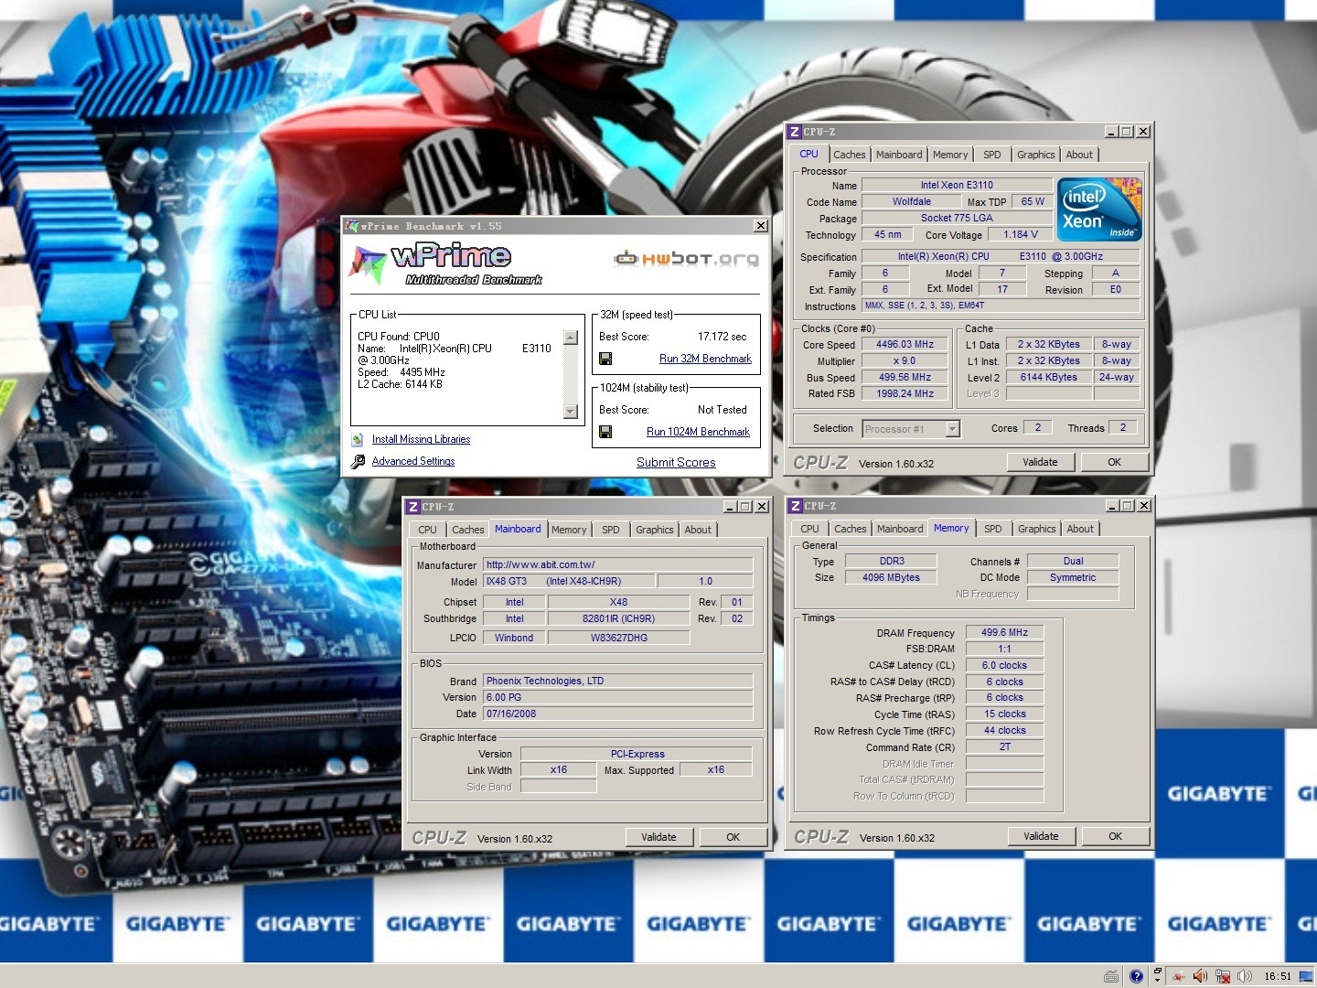Click the wPrime Benchmark title bar icon
Screen dimensions: 1317x988
coord(351,226)
